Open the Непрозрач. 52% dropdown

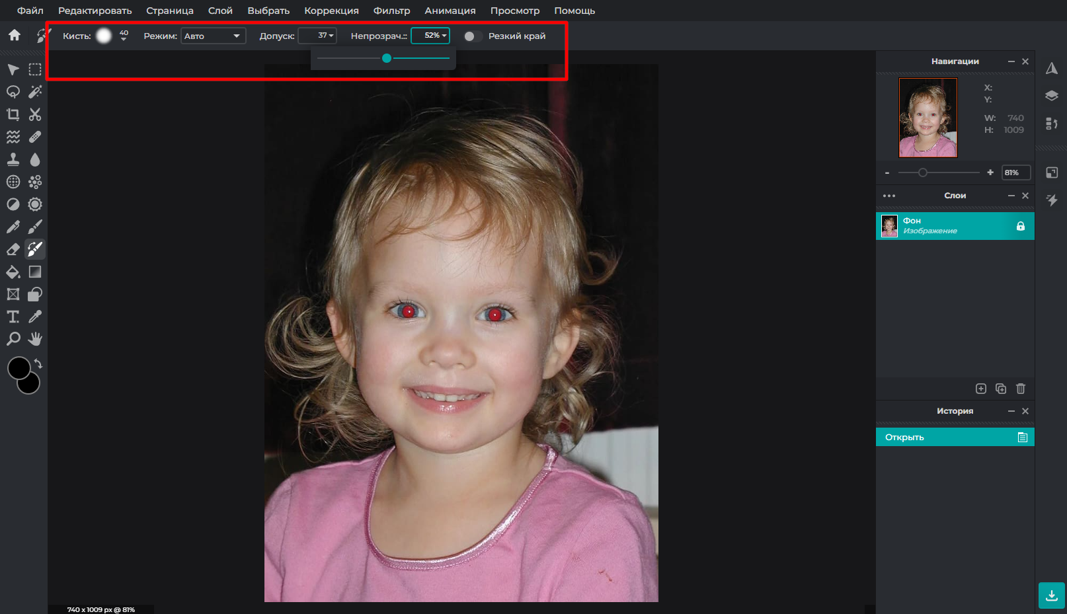[x=430, y=36]
